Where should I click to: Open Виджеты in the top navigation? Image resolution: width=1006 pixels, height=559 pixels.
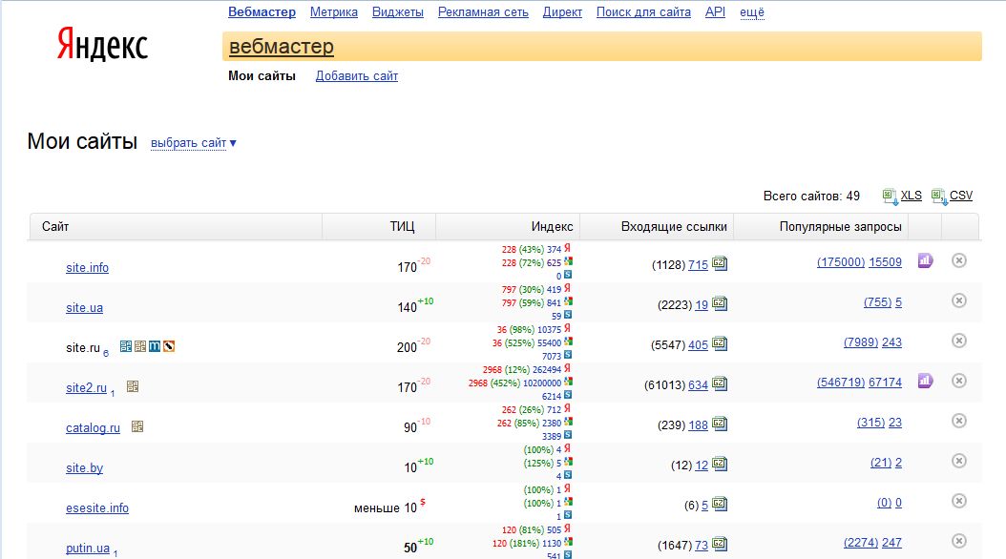click(398, 12)
